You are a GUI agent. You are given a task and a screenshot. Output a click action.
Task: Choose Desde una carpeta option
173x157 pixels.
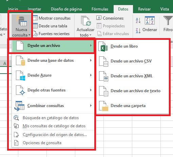133,106
